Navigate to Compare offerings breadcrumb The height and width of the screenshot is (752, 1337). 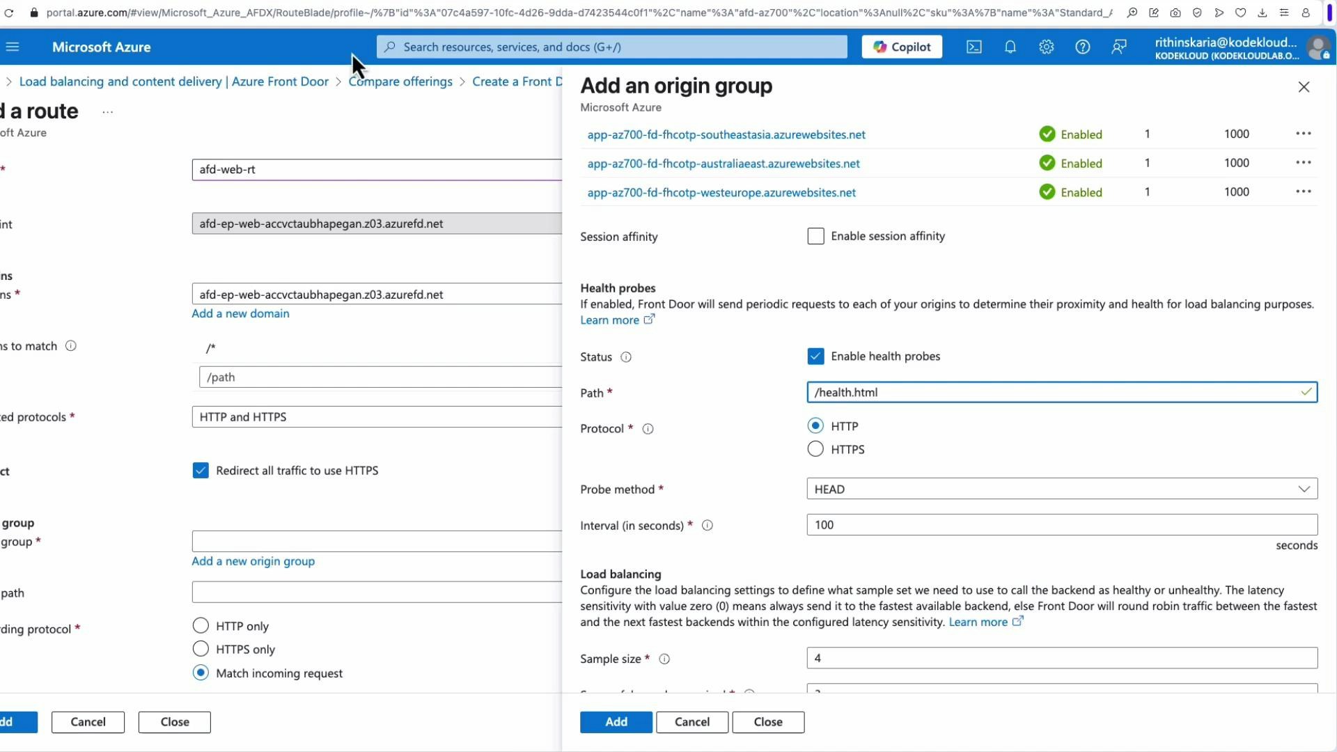pos(400,81)
